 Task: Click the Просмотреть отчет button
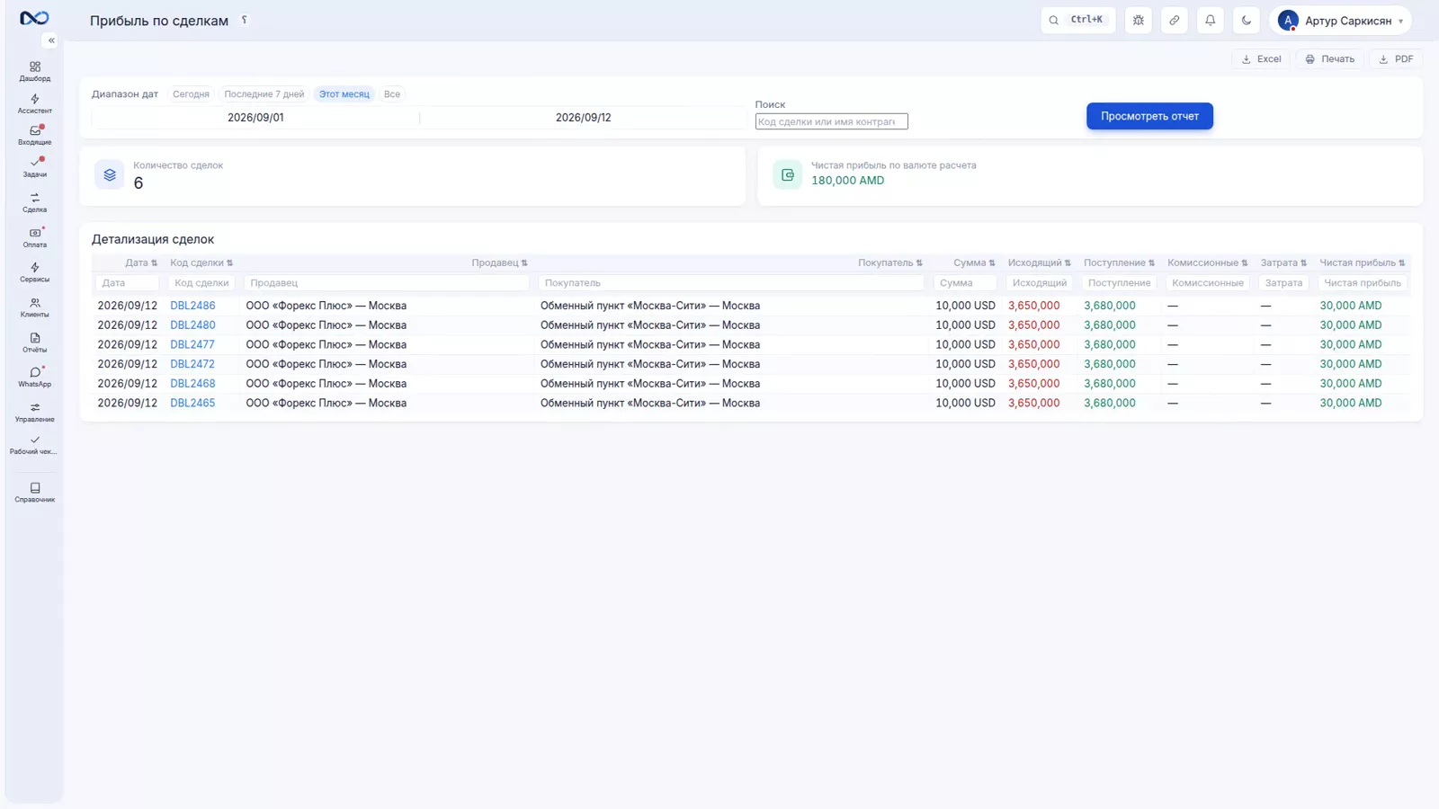tap(1149, 116)
